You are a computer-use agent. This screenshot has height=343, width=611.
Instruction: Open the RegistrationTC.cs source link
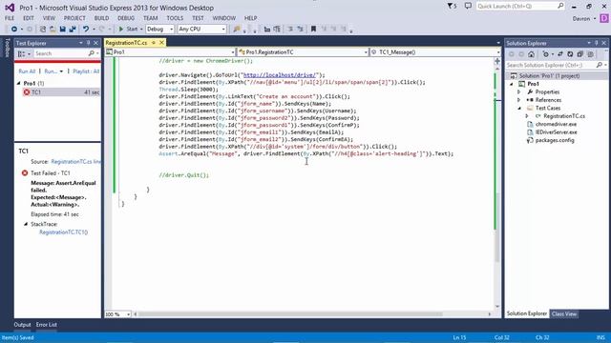(x=75, y=161)
